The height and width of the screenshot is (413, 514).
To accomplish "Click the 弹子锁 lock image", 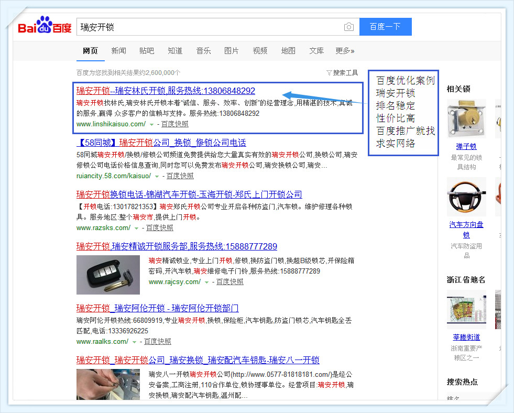I will [466, 119].
